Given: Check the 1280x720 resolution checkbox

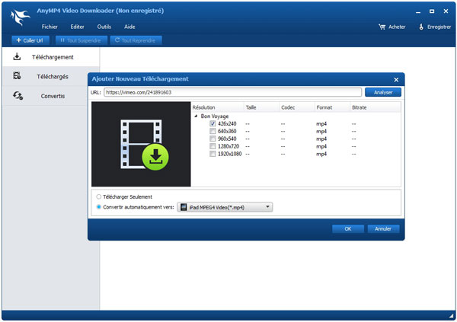Looking at the screenshot, I should click(x=213, y=146).
